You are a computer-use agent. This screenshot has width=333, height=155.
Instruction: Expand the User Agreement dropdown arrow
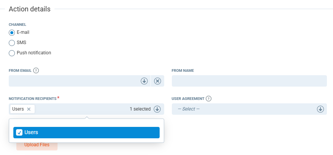point(320,109)
